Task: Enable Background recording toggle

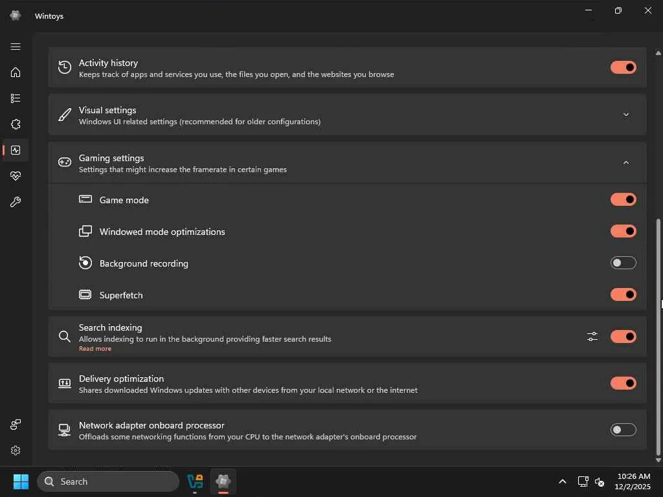Action: [x=624, y=263]
